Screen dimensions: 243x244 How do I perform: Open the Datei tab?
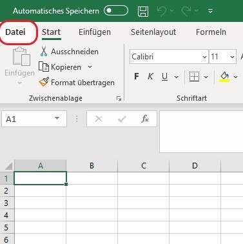pos(15,32)
